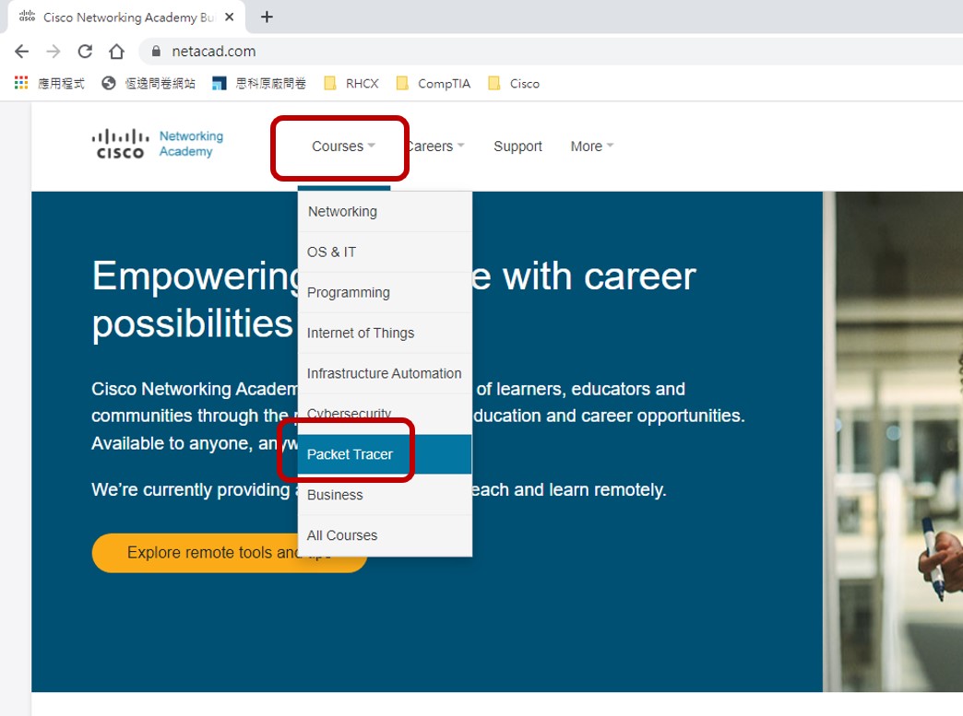
Task: Click the hero photo on the right
Action: click(x=893, y=441)
